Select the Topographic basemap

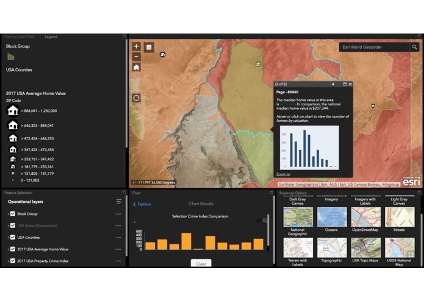[332, 247]
